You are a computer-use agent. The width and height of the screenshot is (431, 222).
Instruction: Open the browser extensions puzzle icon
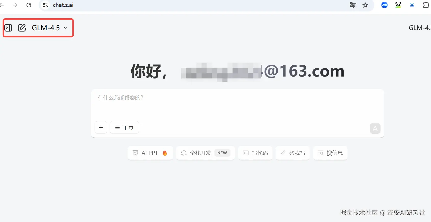[x=426, y=5]
